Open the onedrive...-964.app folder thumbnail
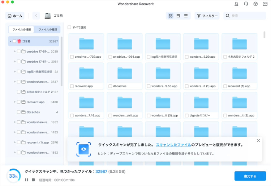This screenshot has width=271, height=186. coord(125,44)
